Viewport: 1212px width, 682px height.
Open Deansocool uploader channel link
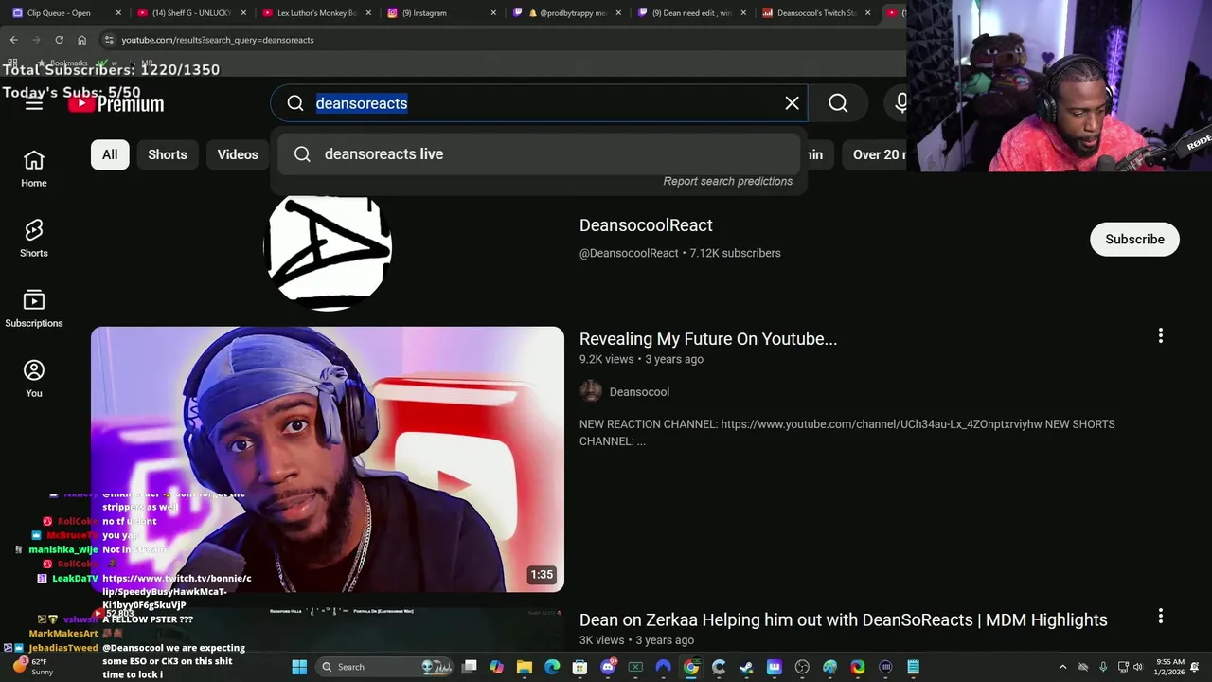coord(639,392)
